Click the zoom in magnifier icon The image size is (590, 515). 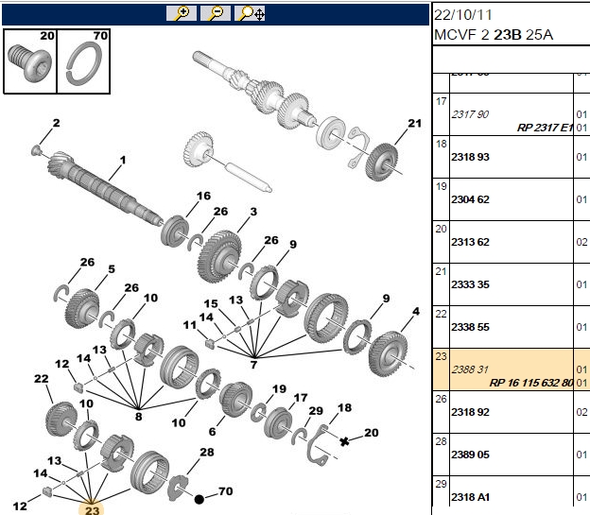[x=182, y=13]
